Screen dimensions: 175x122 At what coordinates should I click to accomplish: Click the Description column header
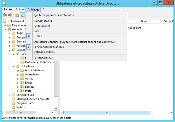click(168, 21)
